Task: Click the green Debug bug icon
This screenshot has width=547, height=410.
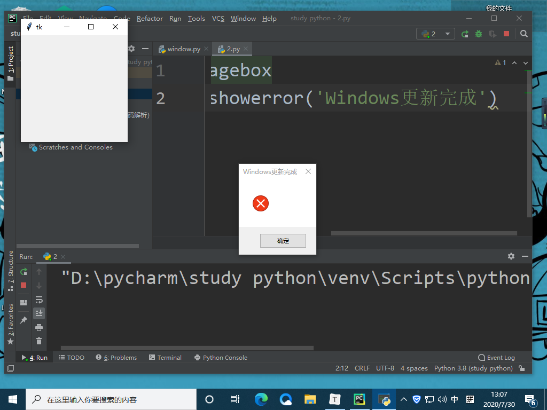Action: [x=479, y=34]
